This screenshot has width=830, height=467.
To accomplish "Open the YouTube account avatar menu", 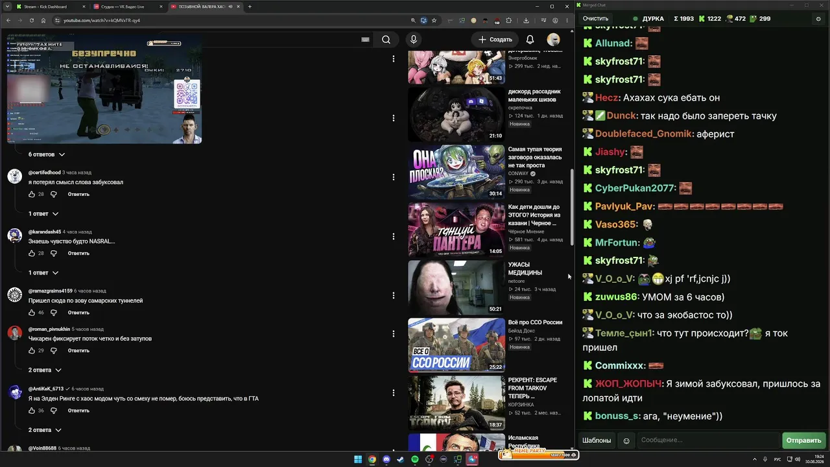I will [553, 40].
